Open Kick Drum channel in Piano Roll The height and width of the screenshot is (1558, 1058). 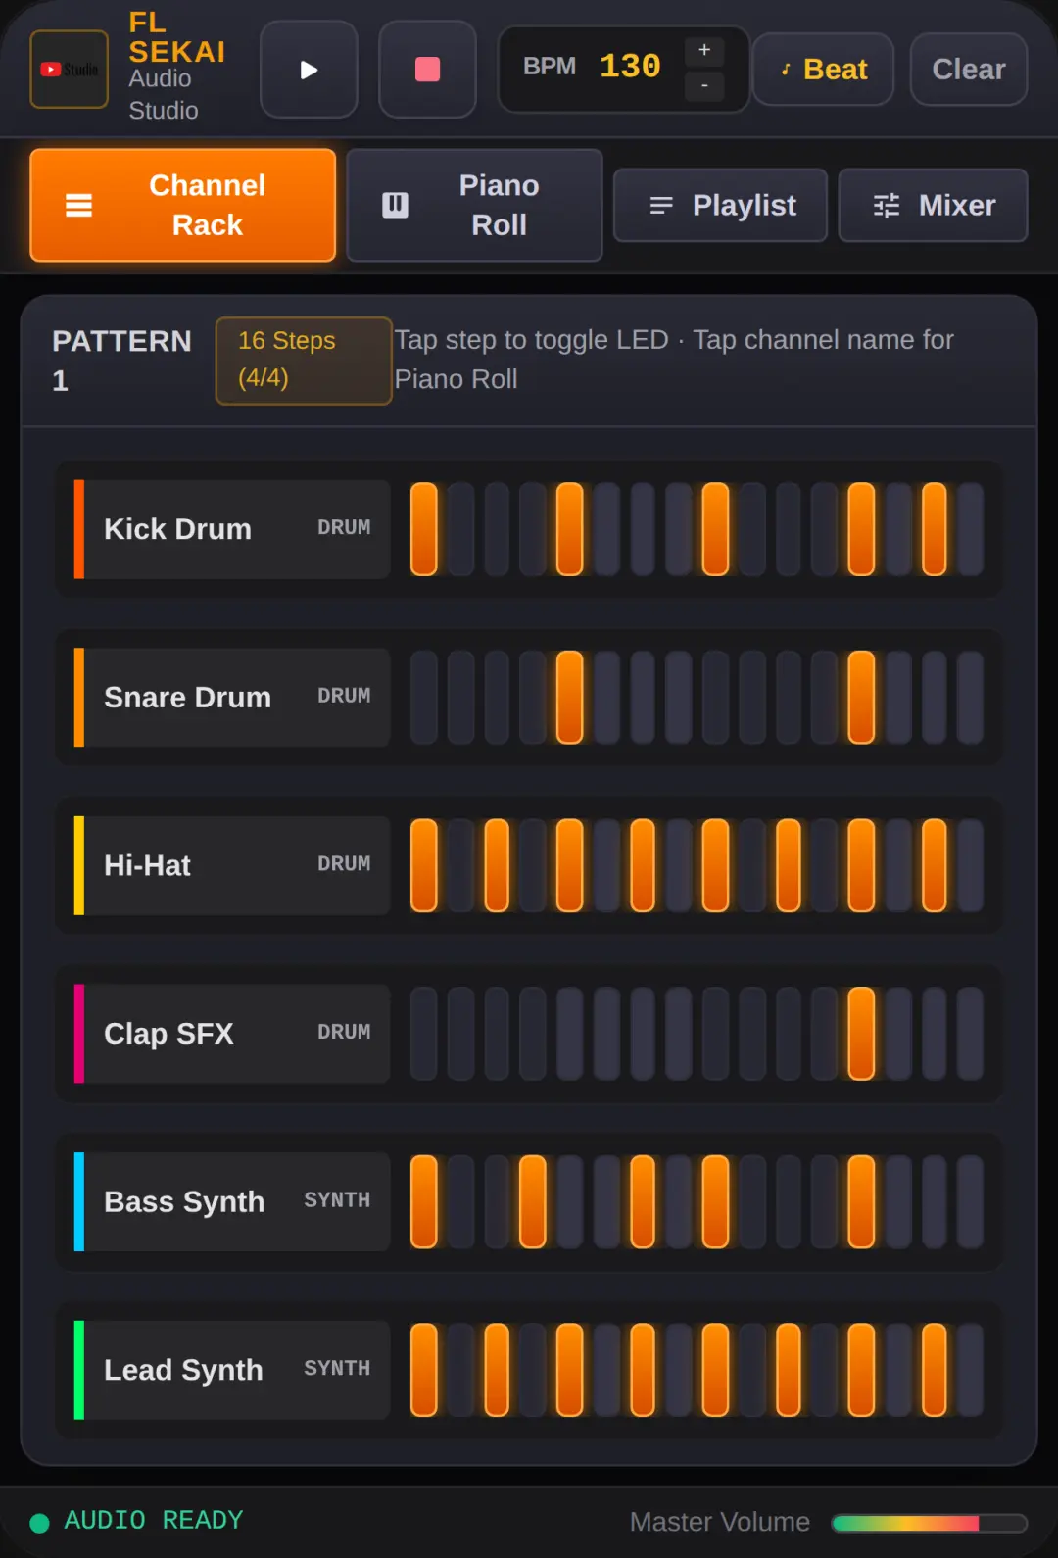point(232,529)
